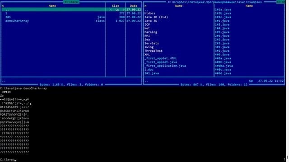Image resolution: width=289 pixels, height=162 pixels.
Task: Select 3#1.java file
Action: pyautogui.click(x=222, y=47)
